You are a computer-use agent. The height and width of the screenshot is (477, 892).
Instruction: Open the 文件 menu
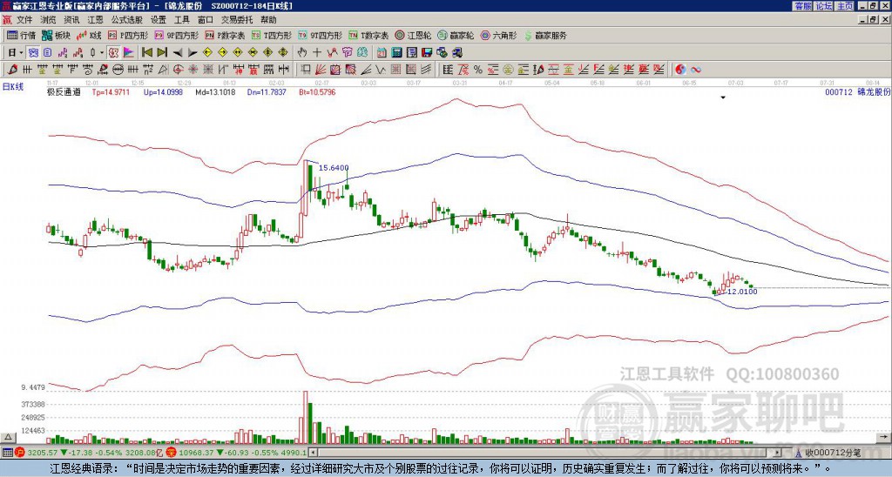click(x=24, y=20)
